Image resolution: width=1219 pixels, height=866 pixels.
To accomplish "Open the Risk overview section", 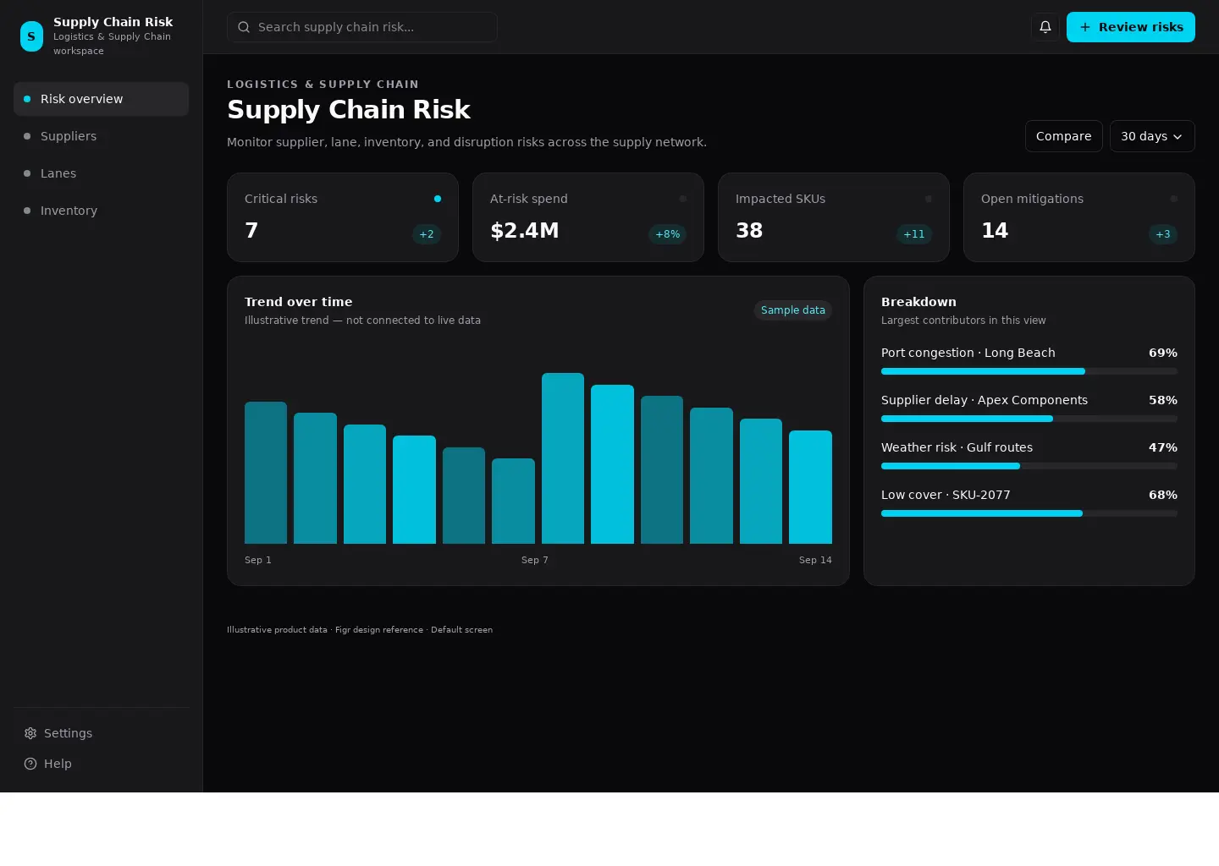I will (x=101, y=99).
